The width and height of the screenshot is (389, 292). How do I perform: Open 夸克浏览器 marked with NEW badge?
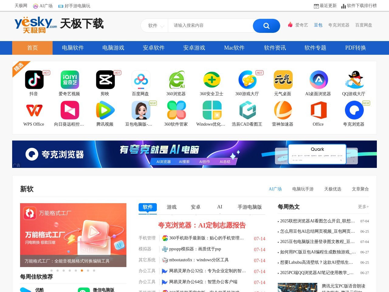(354, 110)
